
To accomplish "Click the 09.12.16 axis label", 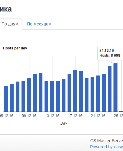I will tap(29, 116).
